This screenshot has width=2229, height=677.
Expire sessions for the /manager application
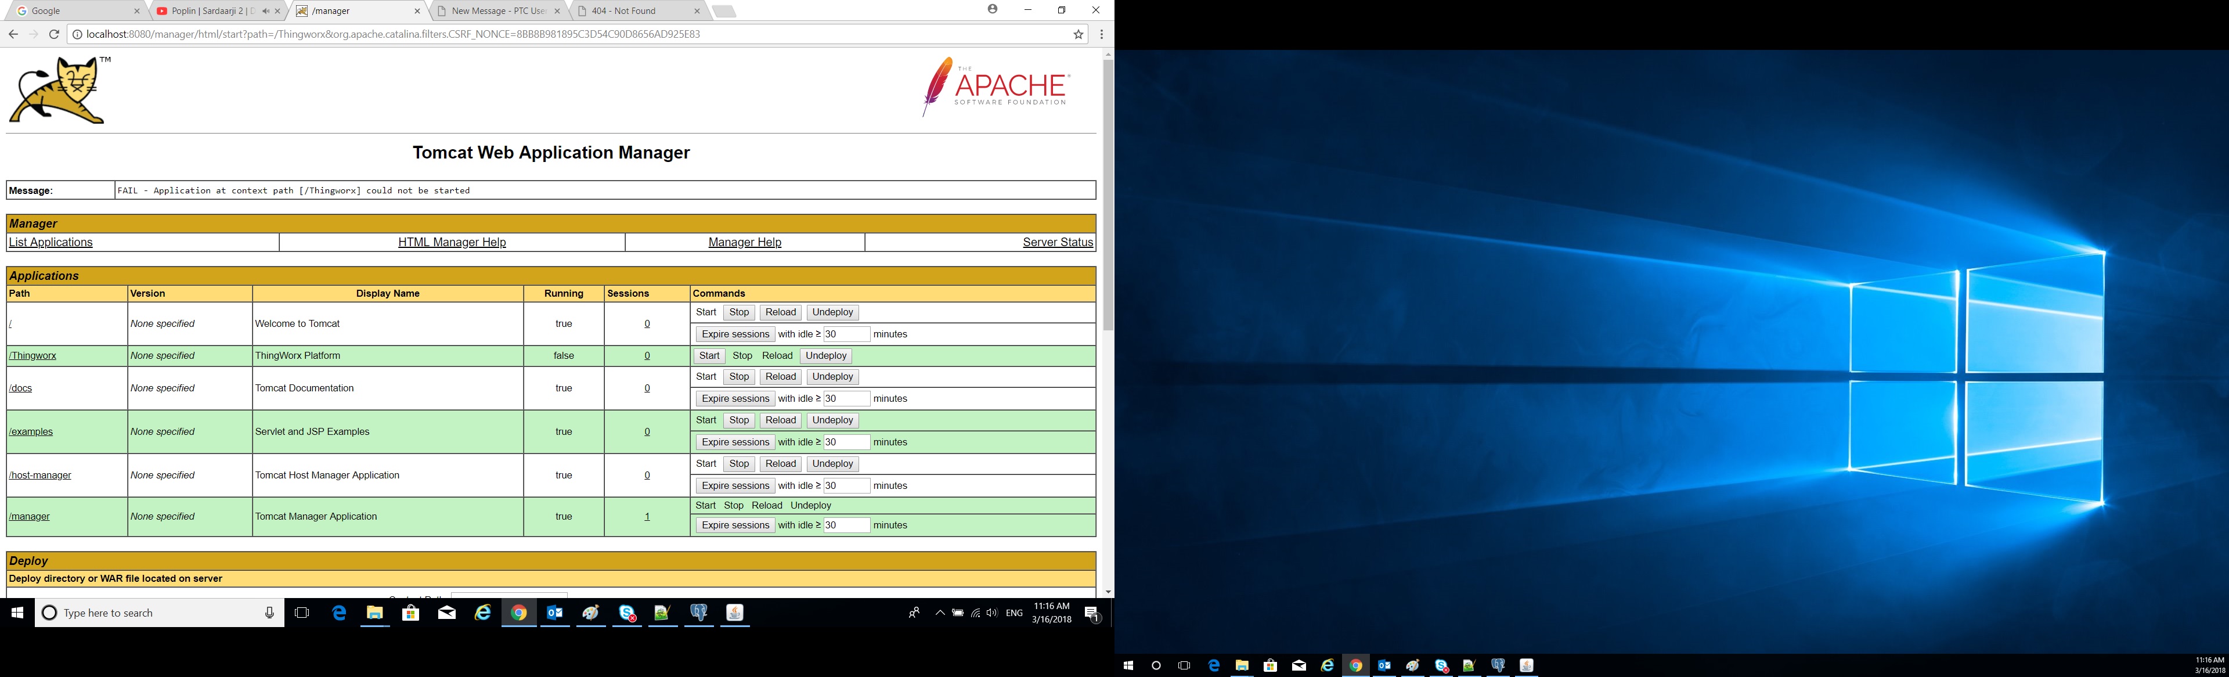(735, 525)
